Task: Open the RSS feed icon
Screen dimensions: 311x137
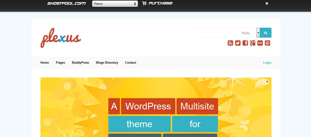Action: [x=230, y=43]
